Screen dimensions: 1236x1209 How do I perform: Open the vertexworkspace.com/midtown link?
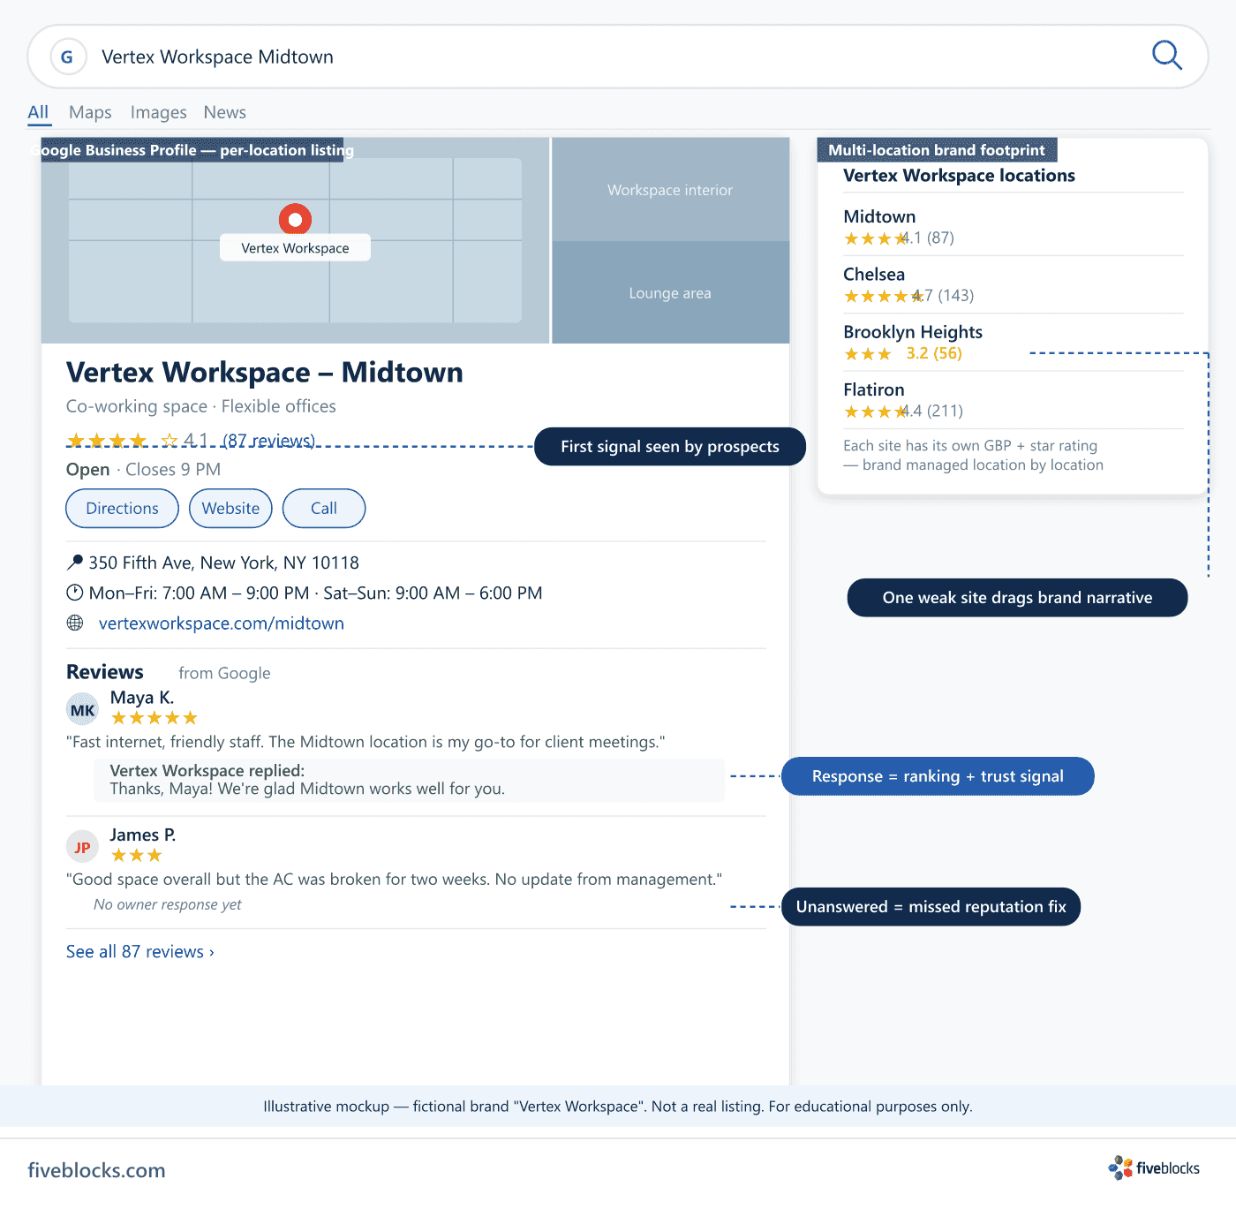tap(222, 623)
